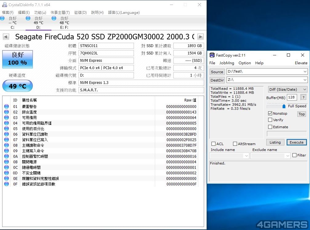Click status orb for attribute 02 綜合溫度

6,112
